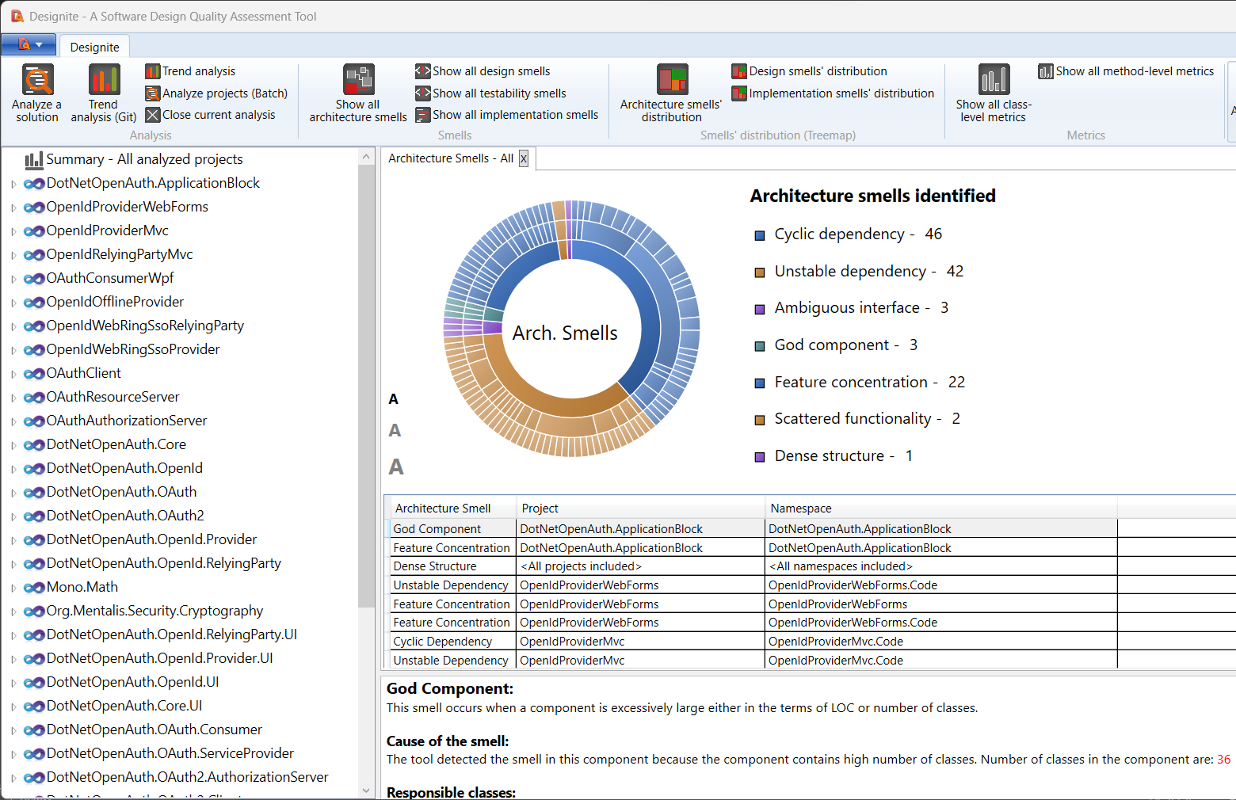Select the Designite ribbon tab
The height and width of the screenshot is (800, 1236).
[x=94, y=48]
